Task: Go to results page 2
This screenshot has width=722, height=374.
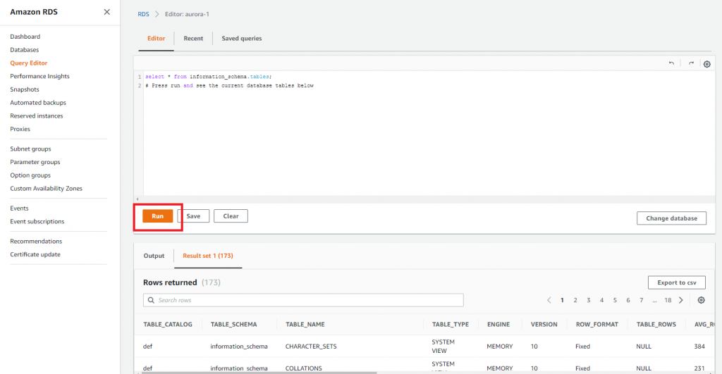Action: (575, 300)
